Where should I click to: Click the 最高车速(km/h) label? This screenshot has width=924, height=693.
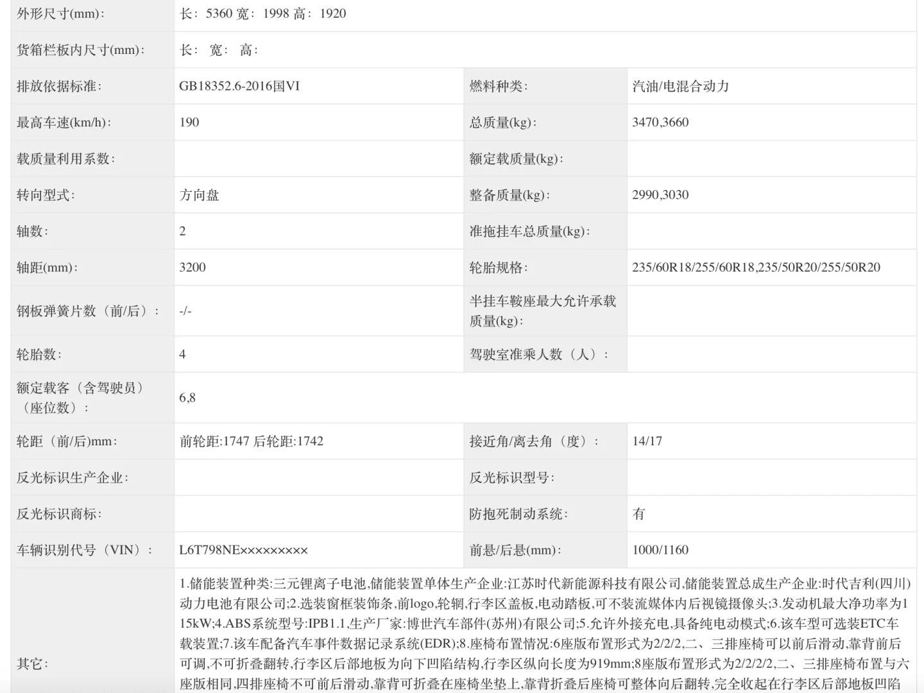pos(64,123)
